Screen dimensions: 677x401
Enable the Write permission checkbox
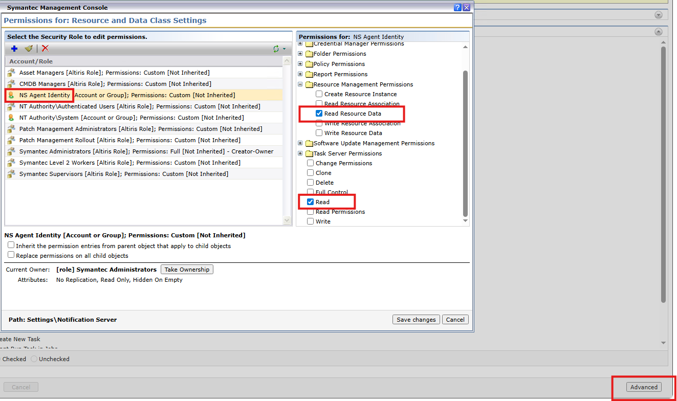[x=311, y=221]
